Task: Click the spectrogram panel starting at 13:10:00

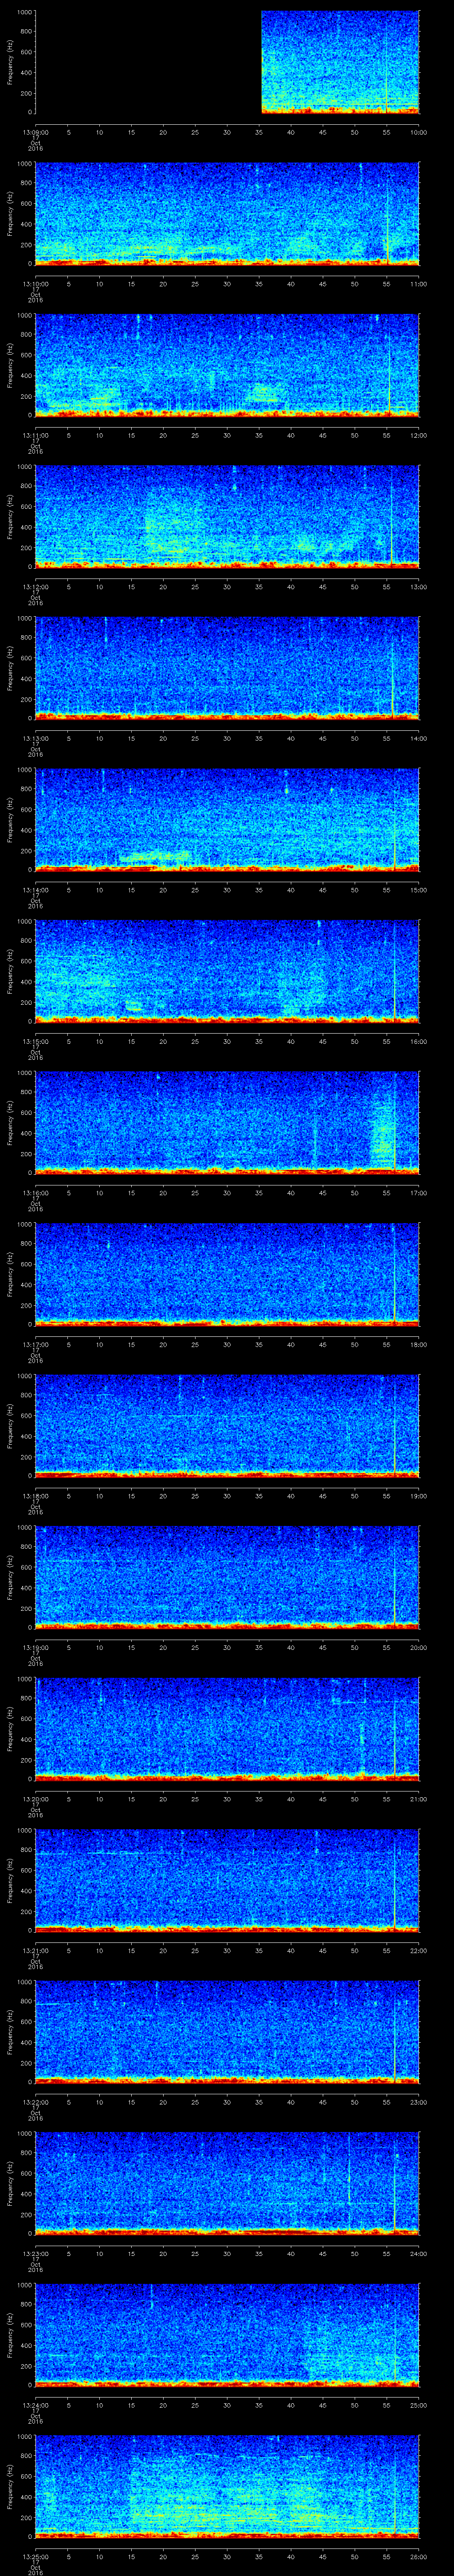Action: pos(227,214)
